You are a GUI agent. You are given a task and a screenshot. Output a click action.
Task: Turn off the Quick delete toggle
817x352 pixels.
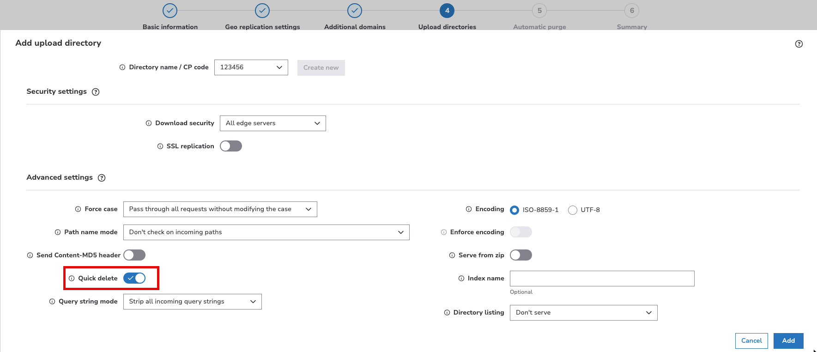pyautogui.click(x=134, y=278)
